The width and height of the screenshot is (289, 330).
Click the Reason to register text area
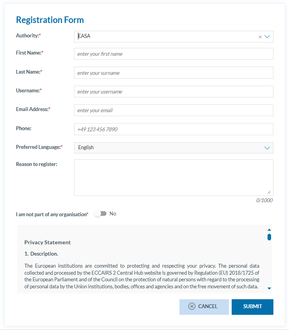tap(174, 177)
